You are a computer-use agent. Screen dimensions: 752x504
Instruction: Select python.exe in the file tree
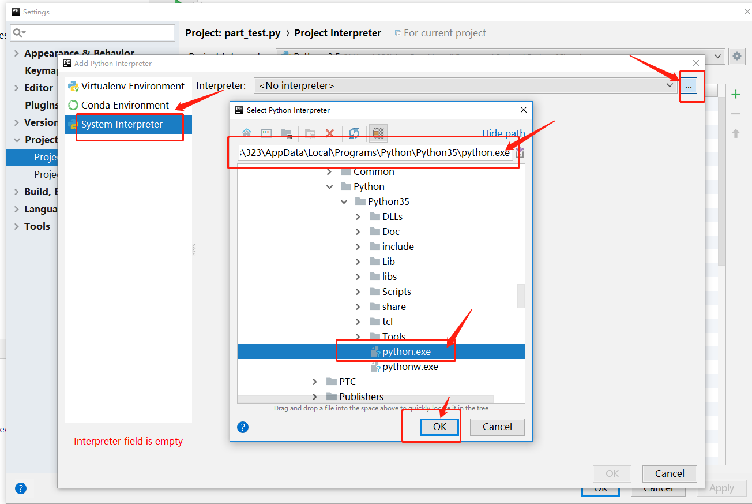381,352
